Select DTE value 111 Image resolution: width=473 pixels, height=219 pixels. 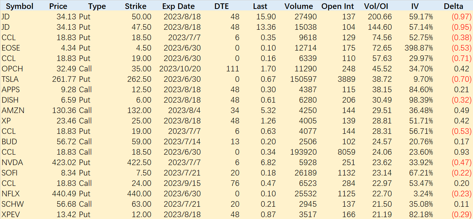233,69
